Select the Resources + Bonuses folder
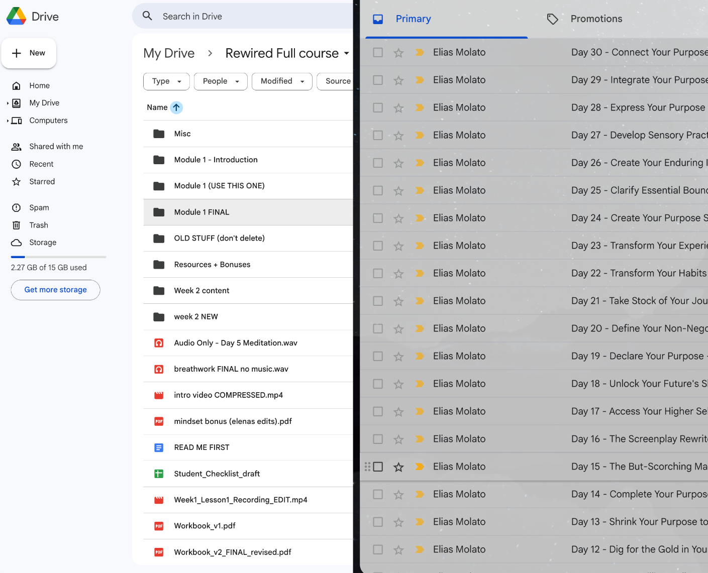The image size is (708, 573). point(248,265)
